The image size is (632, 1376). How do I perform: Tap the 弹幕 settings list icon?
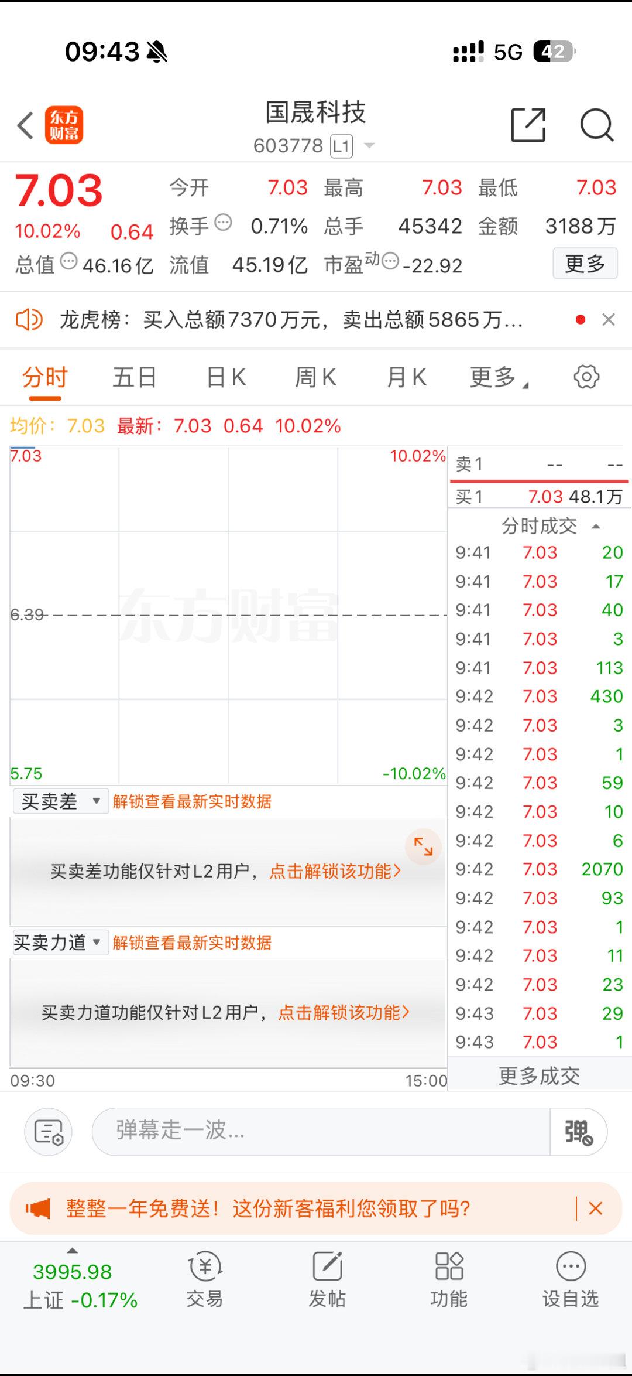click(x=49, y=1132)
